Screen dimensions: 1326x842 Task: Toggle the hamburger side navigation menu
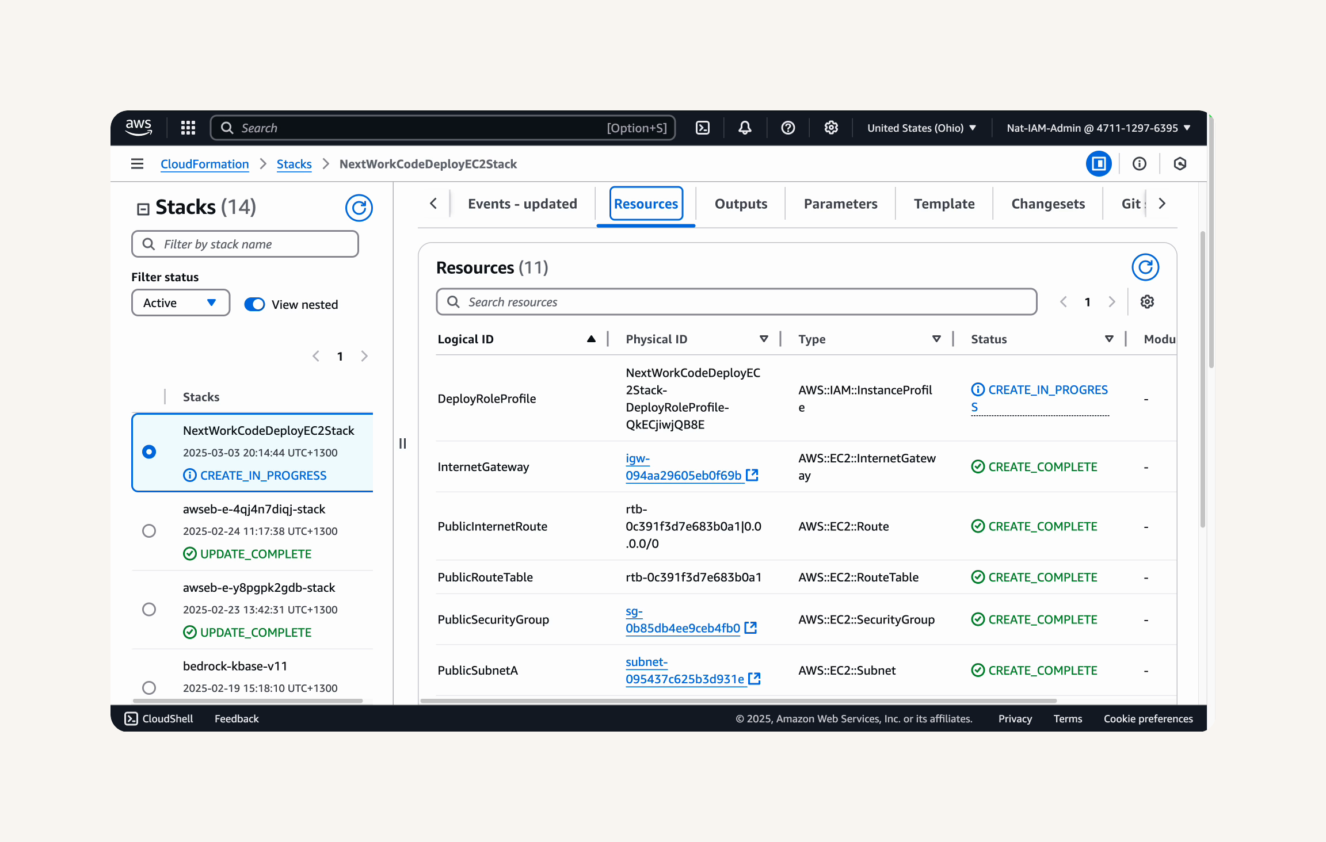(x=137, y=164)
